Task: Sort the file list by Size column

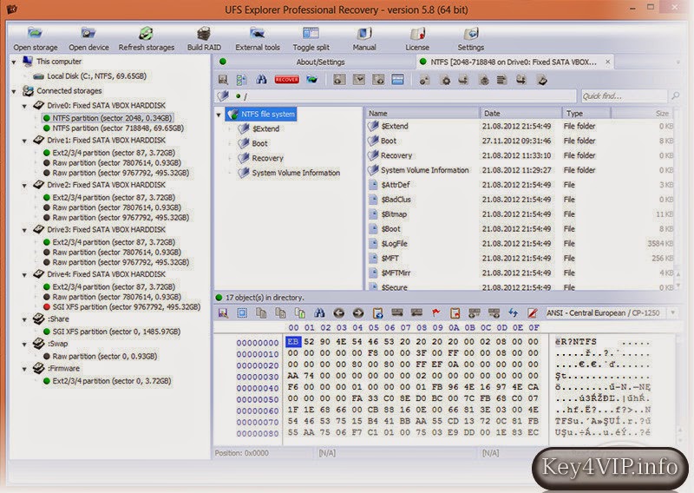Action: point(642,114)
